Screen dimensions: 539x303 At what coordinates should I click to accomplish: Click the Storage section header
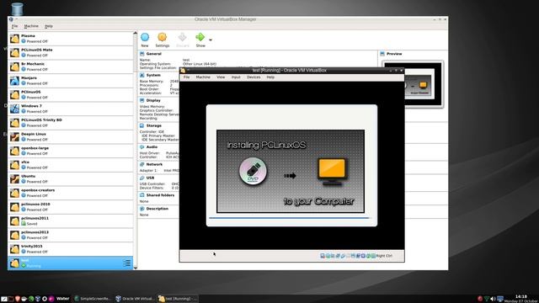pos(153,125)
